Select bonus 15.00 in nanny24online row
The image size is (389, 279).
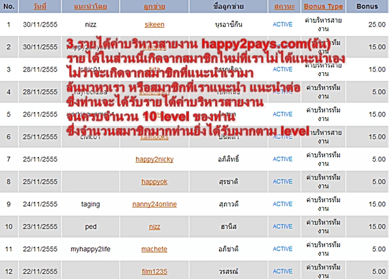tap(377, 204)
